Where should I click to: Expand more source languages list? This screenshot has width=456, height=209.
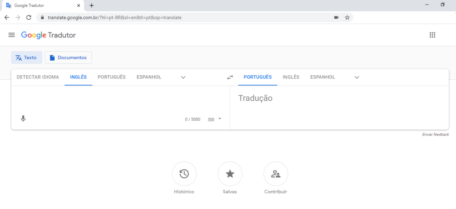tap(183, 78)
